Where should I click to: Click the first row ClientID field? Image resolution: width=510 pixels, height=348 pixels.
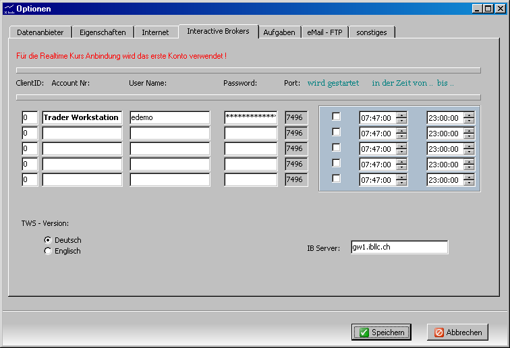(30, 117)
